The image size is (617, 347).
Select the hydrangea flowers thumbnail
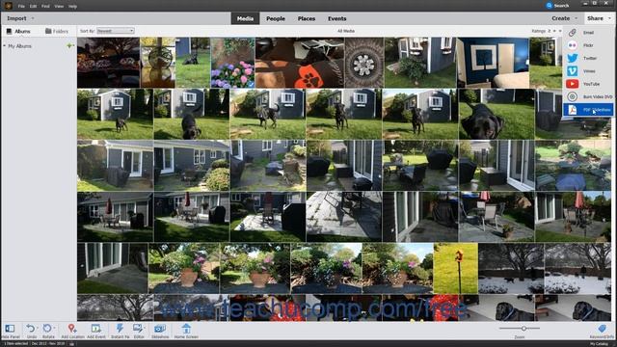click(x=232, y=63)
